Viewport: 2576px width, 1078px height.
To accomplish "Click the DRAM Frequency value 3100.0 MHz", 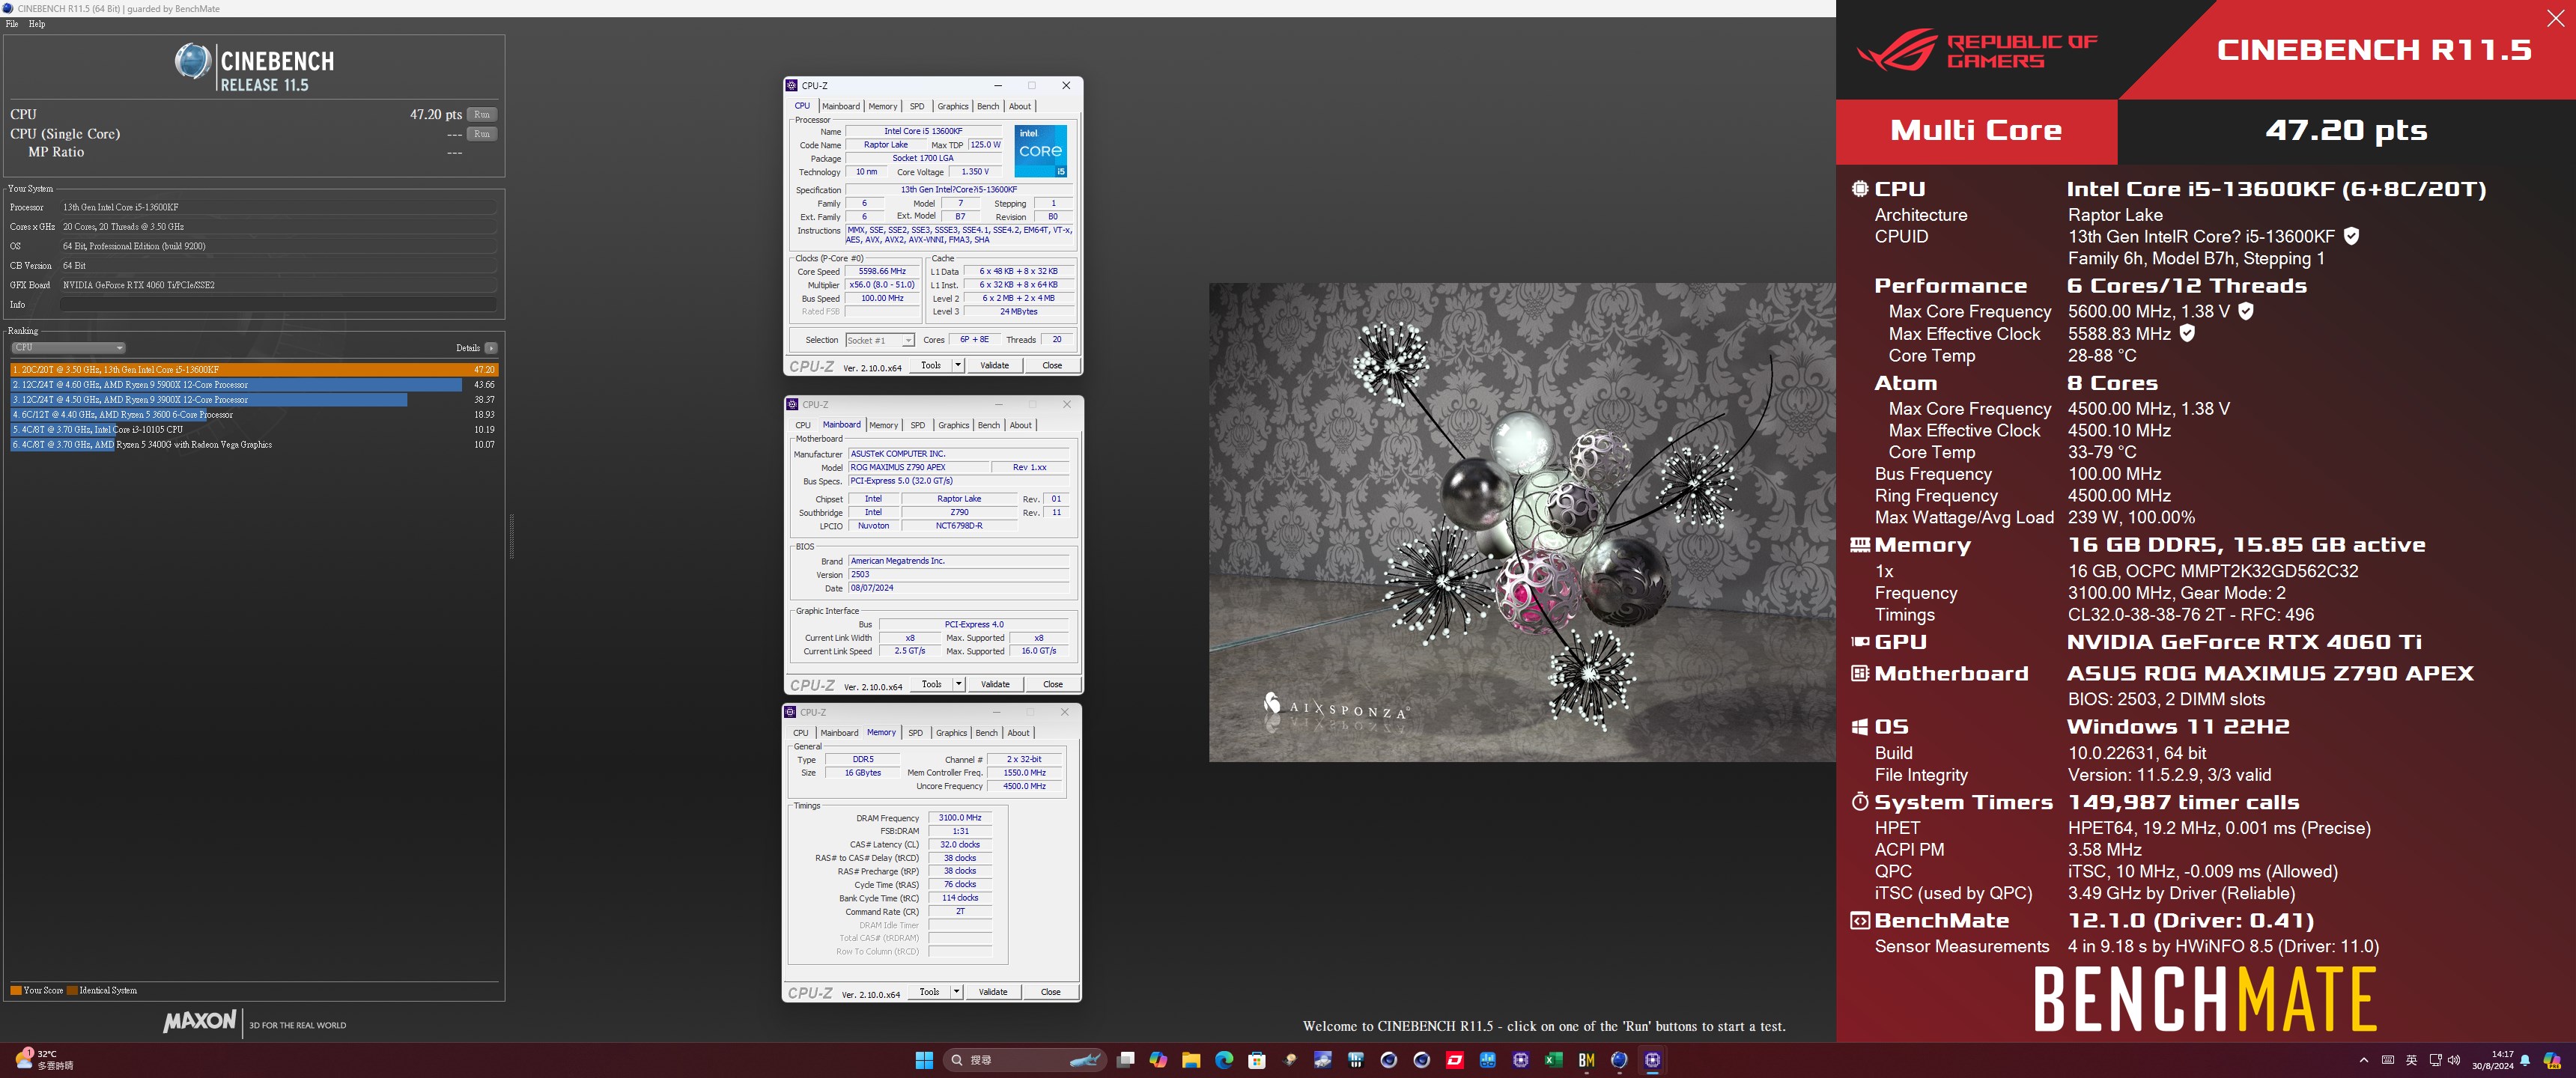I will tap(959, 818).
